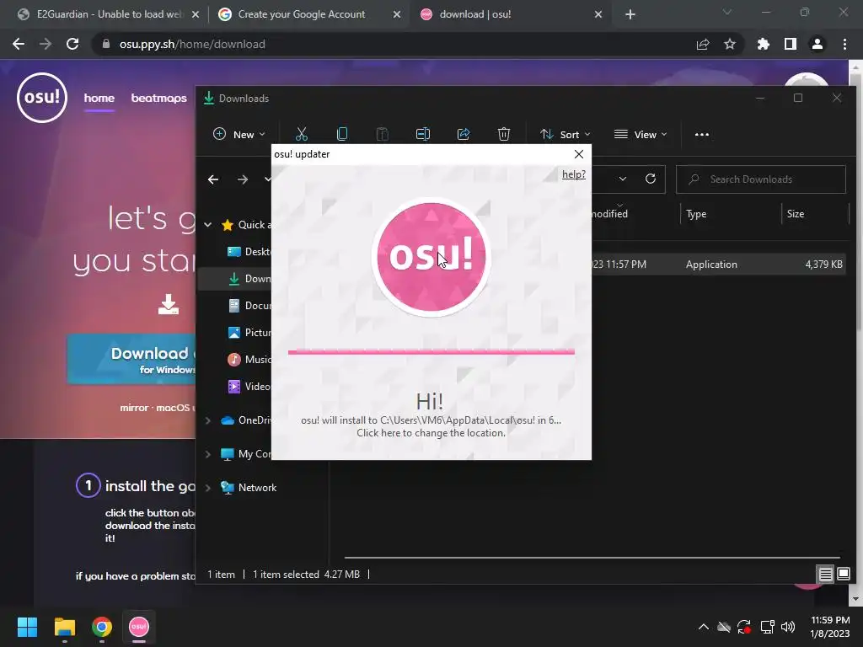The width and height of the screenshot is (863, 647).
Task: Click the osu! taskbar icon
Action: coord(139,627)
